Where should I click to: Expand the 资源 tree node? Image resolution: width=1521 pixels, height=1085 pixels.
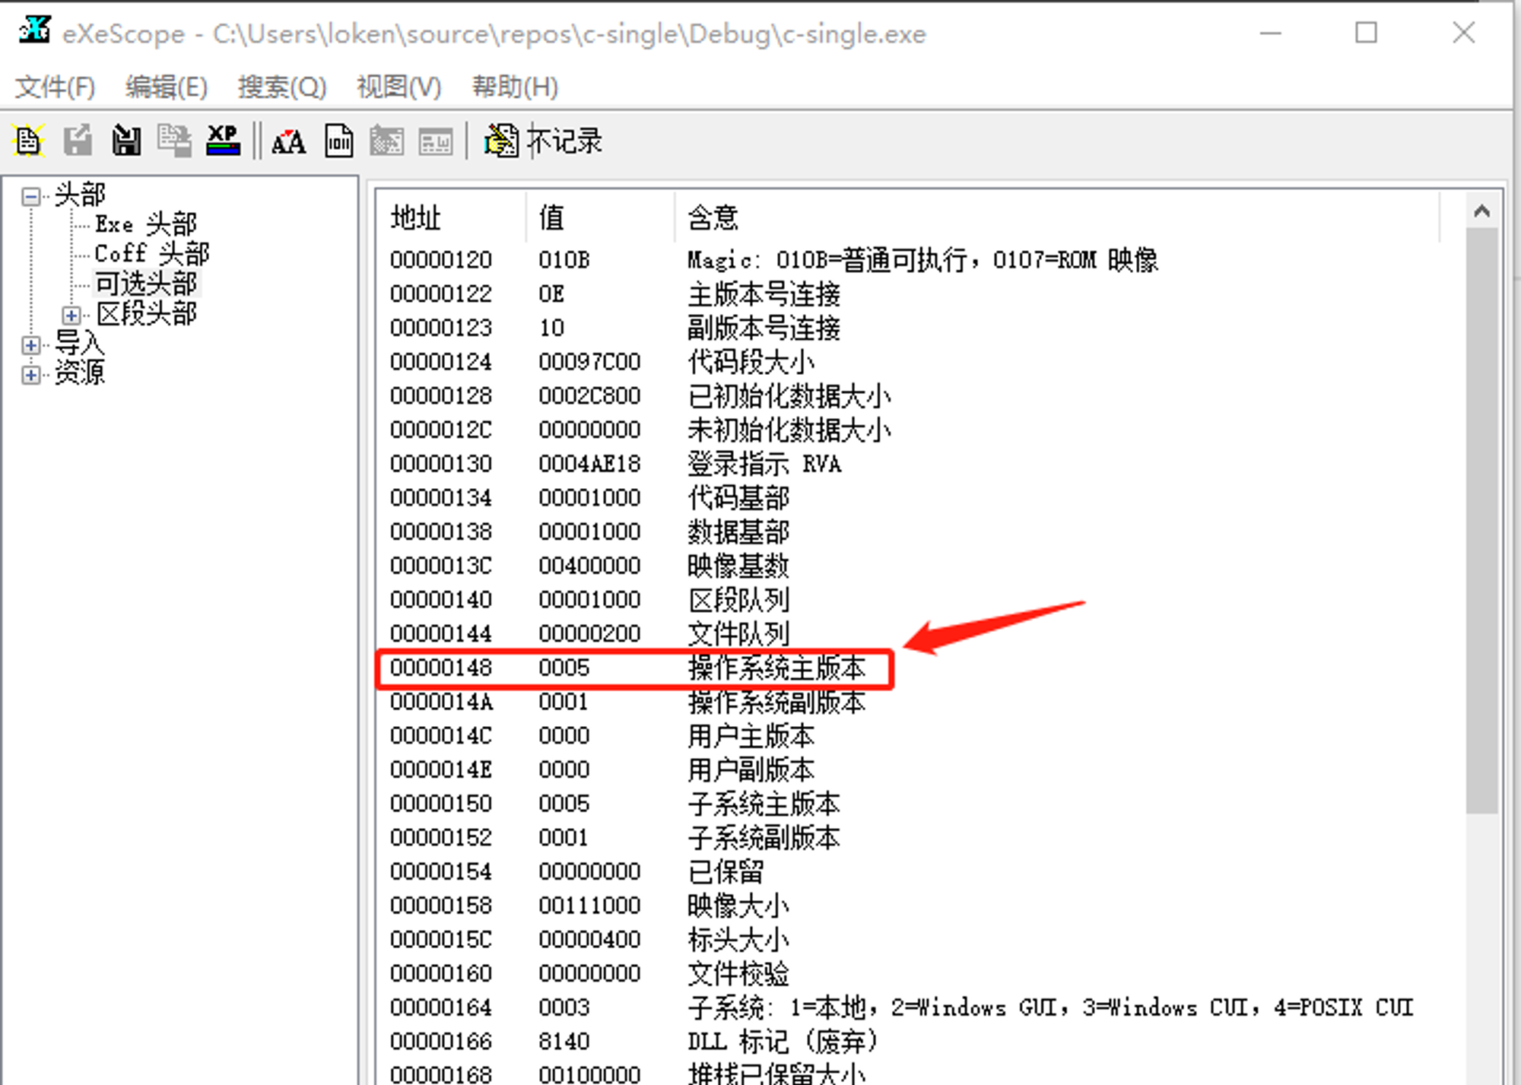coord(30,375)
